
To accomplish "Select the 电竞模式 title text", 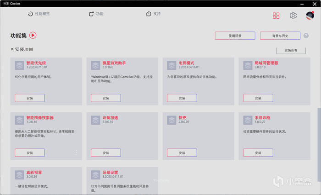I will pyautogui.click(x=186, y=63).
